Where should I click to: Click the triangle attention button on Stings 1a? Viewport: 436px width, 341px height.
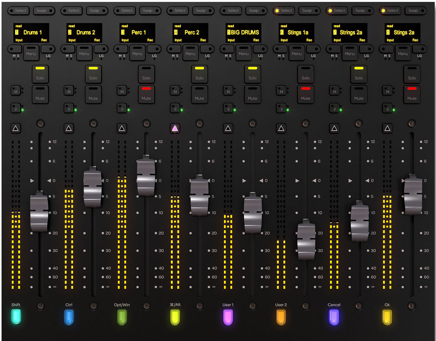pos(281,128)
